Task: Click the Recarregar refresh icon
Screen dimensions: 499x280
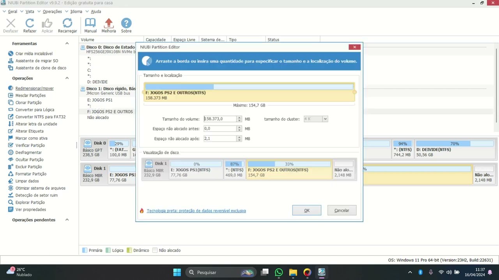Action: pyautogui.click(x=67, y=23)
